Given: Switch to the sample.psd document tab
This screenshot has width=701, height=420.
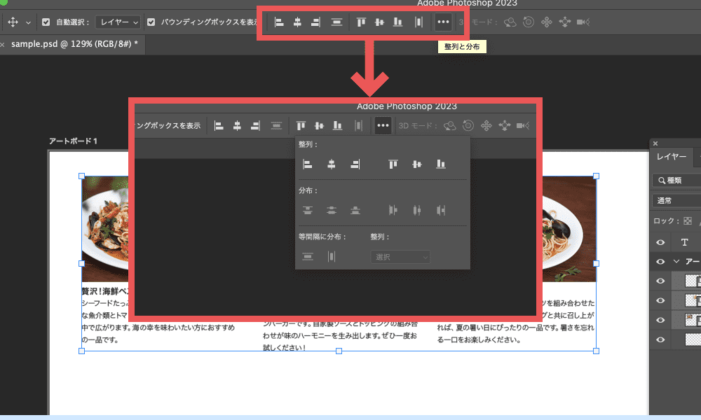Looking at the screenshot, I should tap(75, 43).
